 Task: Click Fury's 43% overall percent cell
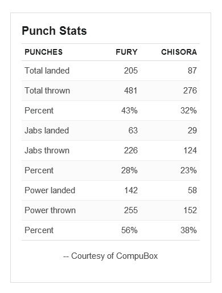[x=129, y=111]
